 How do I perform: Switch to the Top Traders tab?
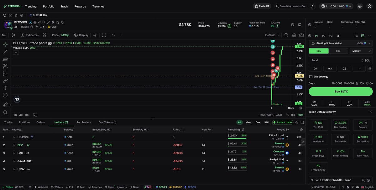point(84,122)
